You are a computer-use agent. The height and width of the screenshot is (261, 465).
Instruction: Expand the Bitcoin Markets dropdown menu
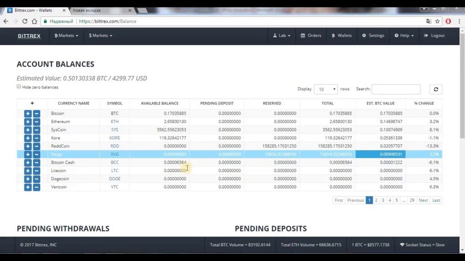pos(66,36)
